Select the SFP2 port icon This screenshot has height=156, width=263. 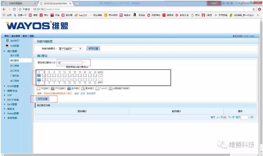coord(100,75)
